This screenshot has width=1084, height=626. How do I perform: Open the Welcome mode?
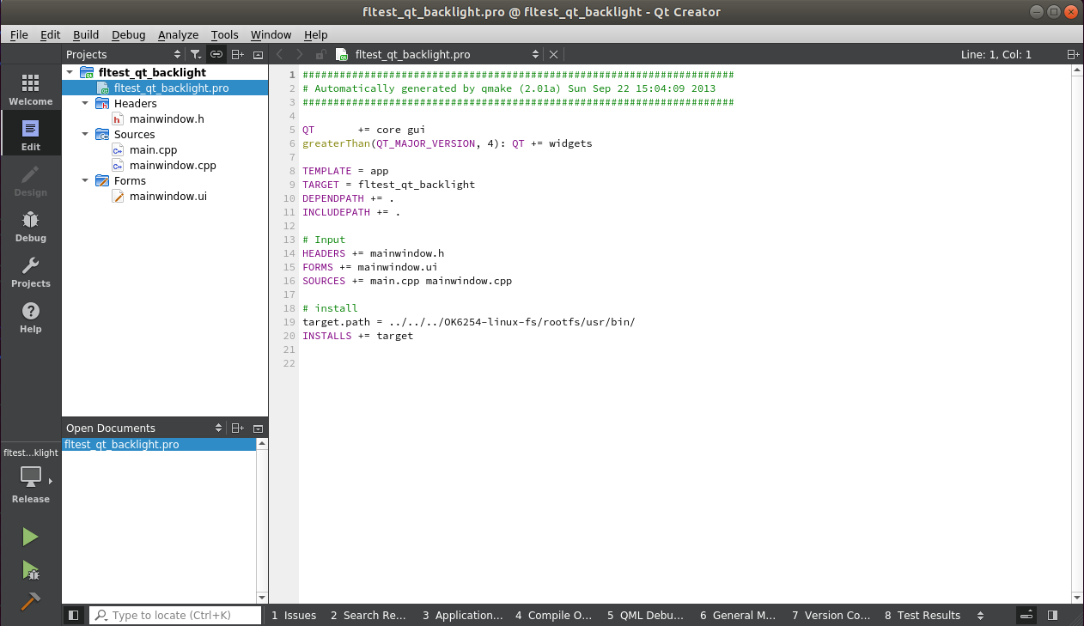(x=30, y=89)
